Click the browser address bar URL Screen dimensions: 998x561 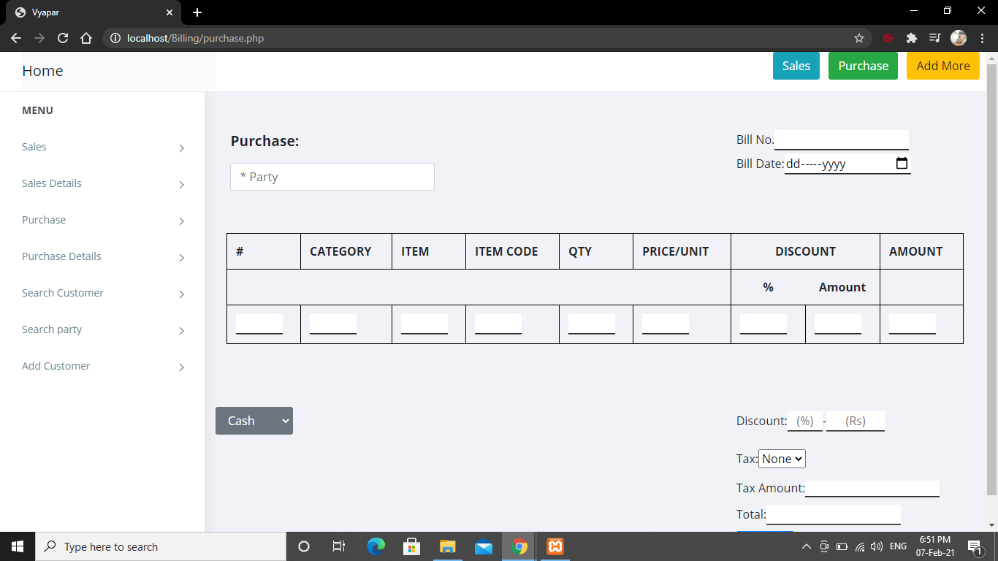(x=195, y=38)
